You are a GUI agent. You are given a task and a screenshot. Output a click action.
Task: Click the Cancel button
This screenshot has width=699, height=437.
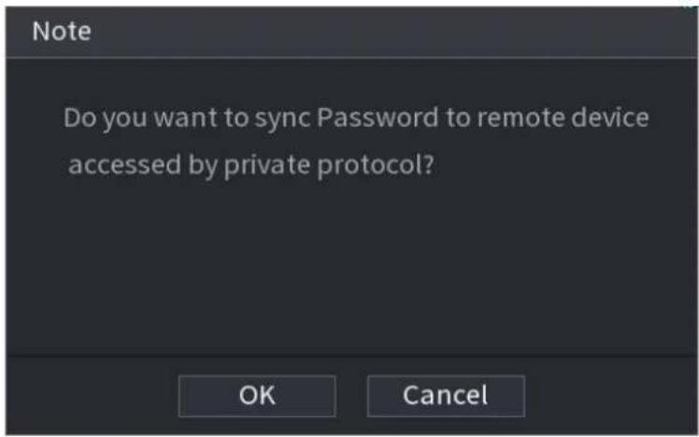coord(446,396)
